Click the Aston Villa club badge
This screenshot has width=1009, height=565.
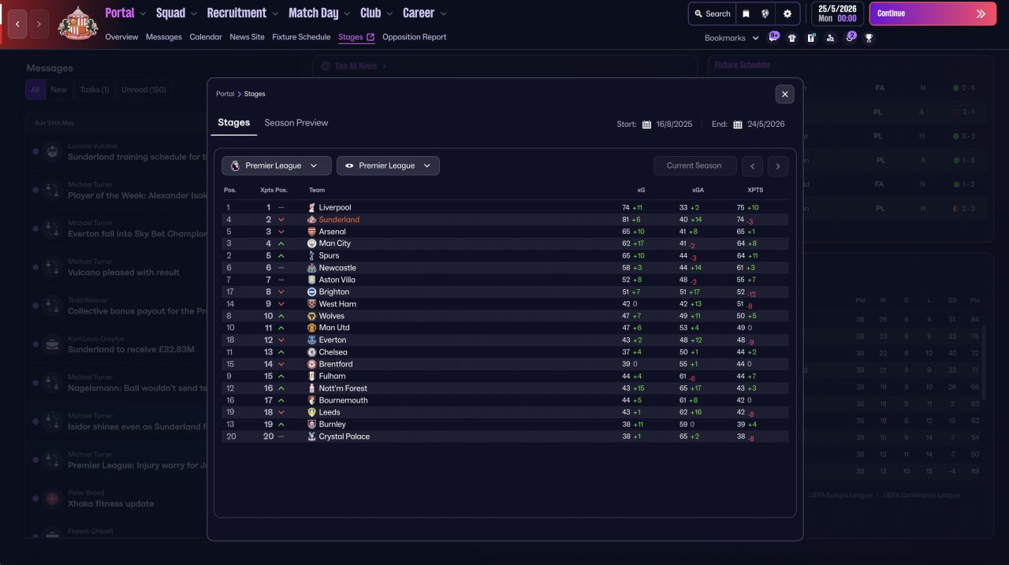tap(311, 280)
